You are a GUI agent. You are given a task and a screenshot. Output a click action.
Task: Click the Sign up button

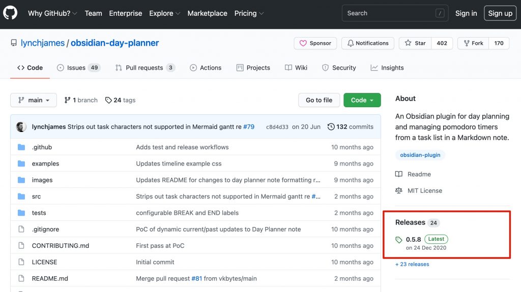pos(500,13)
